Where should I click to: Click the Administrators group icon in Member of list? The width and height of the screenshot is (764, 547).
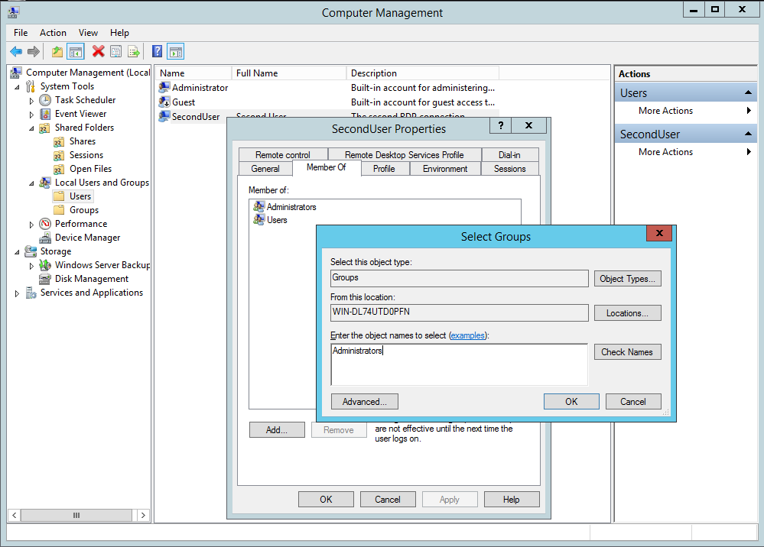pos(258,206)
